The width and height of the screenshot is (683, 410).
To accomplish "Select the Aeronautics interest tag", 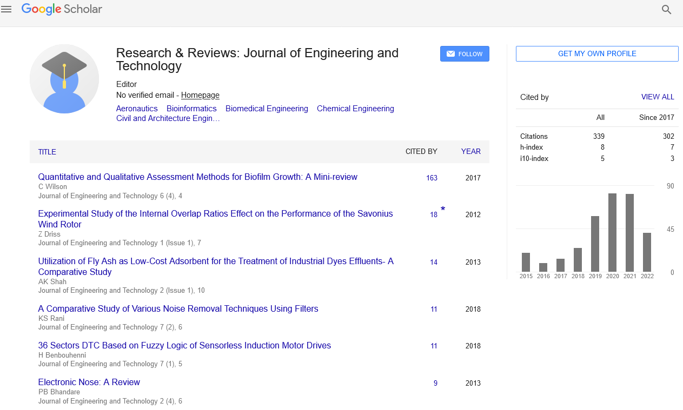I will coord(137,109).
